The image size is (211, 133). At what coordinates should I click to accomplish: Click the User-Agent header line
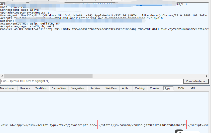104,15
